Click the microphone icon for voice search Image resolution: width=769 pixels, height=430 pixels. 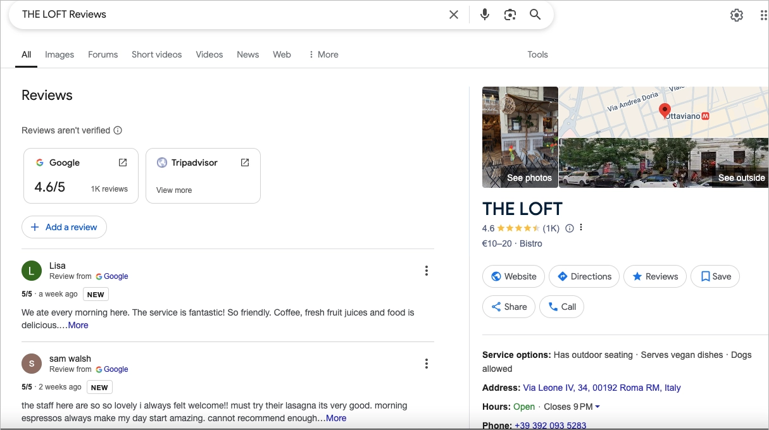tap(484, 14)
